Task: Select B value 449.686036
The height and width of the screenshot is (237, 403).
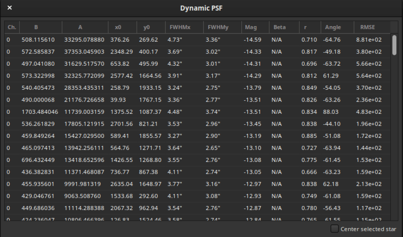Action: [x=38, y=208]
